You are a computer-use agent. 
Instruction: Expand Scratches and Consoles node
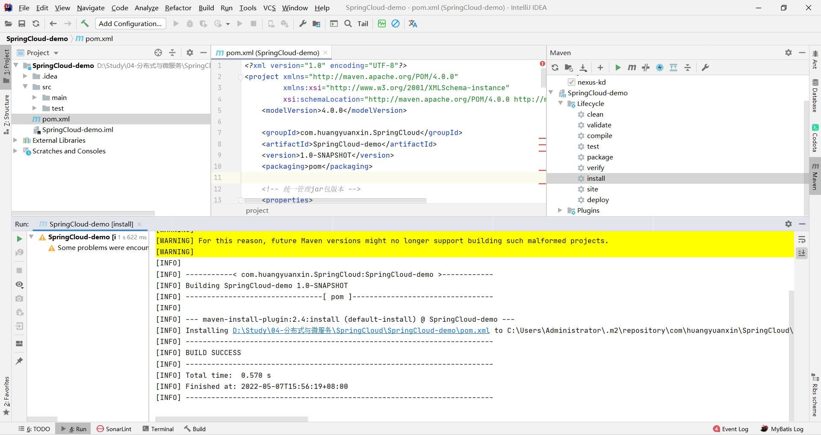coord(15,151)
